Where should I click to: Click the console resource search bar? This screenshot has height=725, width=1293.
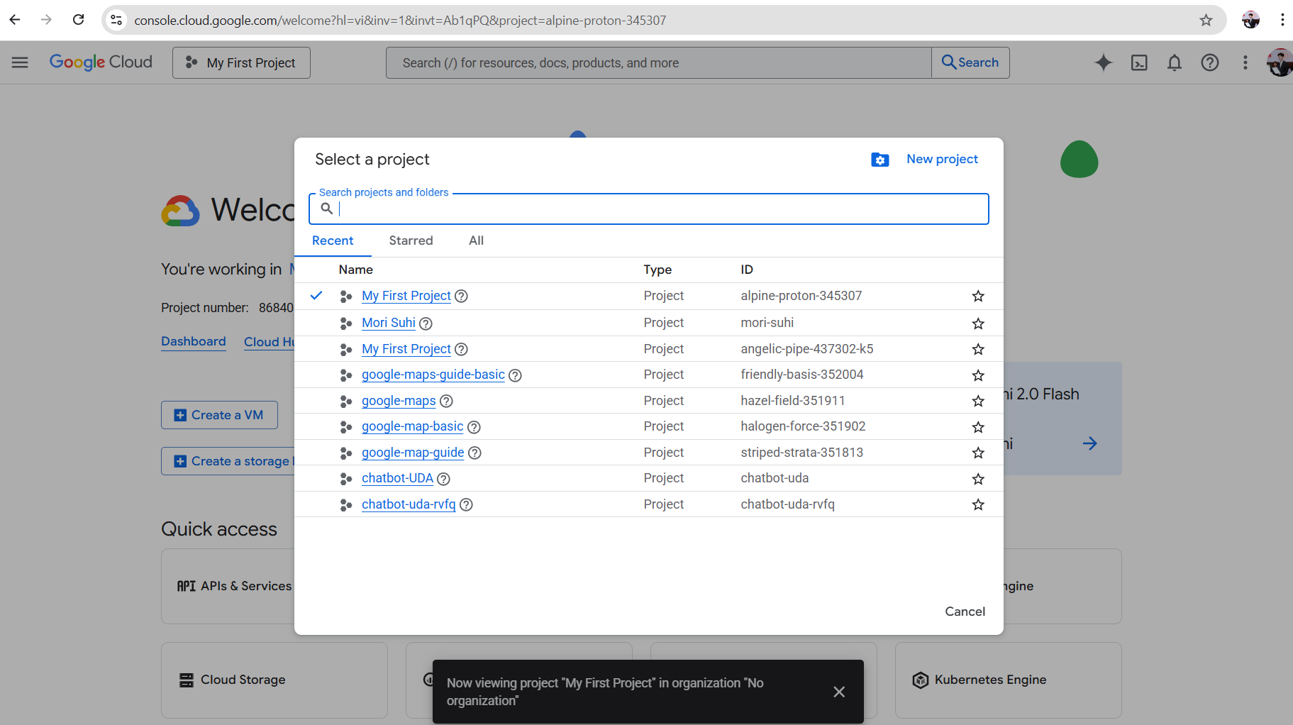pos(658,62)
